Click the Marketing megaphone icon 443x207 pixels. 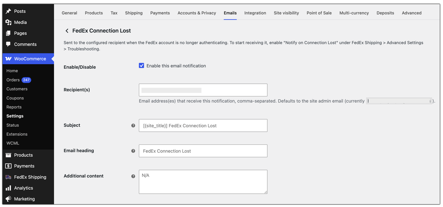point(8,199)
